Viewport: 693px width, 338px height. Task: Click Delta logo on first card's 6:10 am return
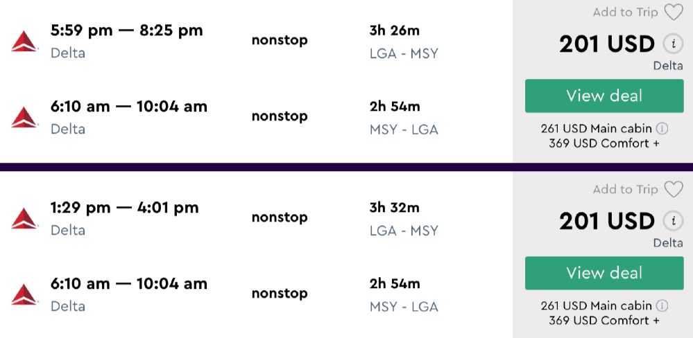tap(24, 117)
